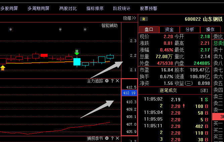This screenshot has height=142, width=224.
Task: Click the 外盘 value 475938
Action: click(x=165, y=63)
